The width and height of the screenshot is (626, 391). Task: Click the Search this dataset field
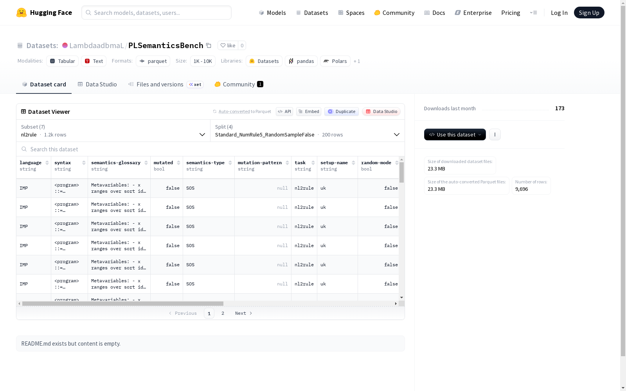[x=210, y=149]
